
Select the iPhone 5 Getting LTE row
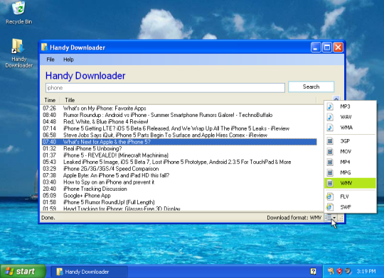pos(179,128)
